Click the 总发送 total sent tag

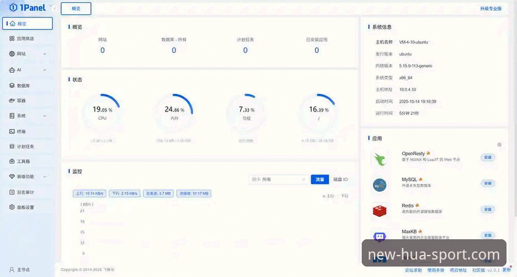coord(159,193)
